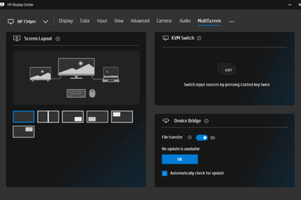Click the laptop icon in layout preview
301x200 pixels.
click(111, 74)
